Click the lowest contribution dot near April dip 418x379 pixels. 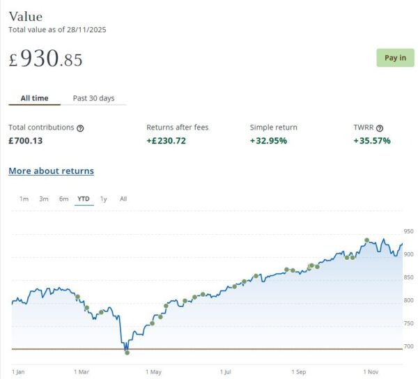(127, 353)
